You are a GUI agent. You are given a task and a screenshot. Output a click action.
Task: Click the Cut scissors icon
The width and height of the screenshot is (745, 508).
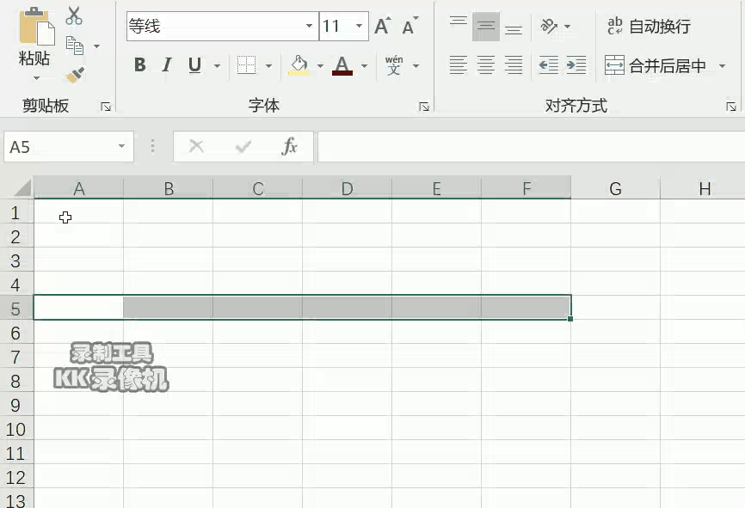[x=74, y=15]
